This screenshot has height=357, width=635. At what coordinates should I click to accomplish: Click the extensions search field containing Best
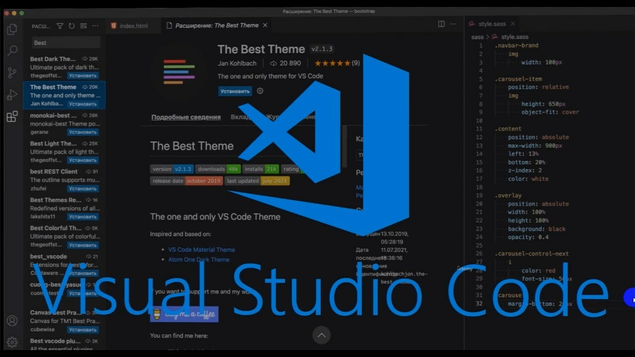(x=66, y=43)
